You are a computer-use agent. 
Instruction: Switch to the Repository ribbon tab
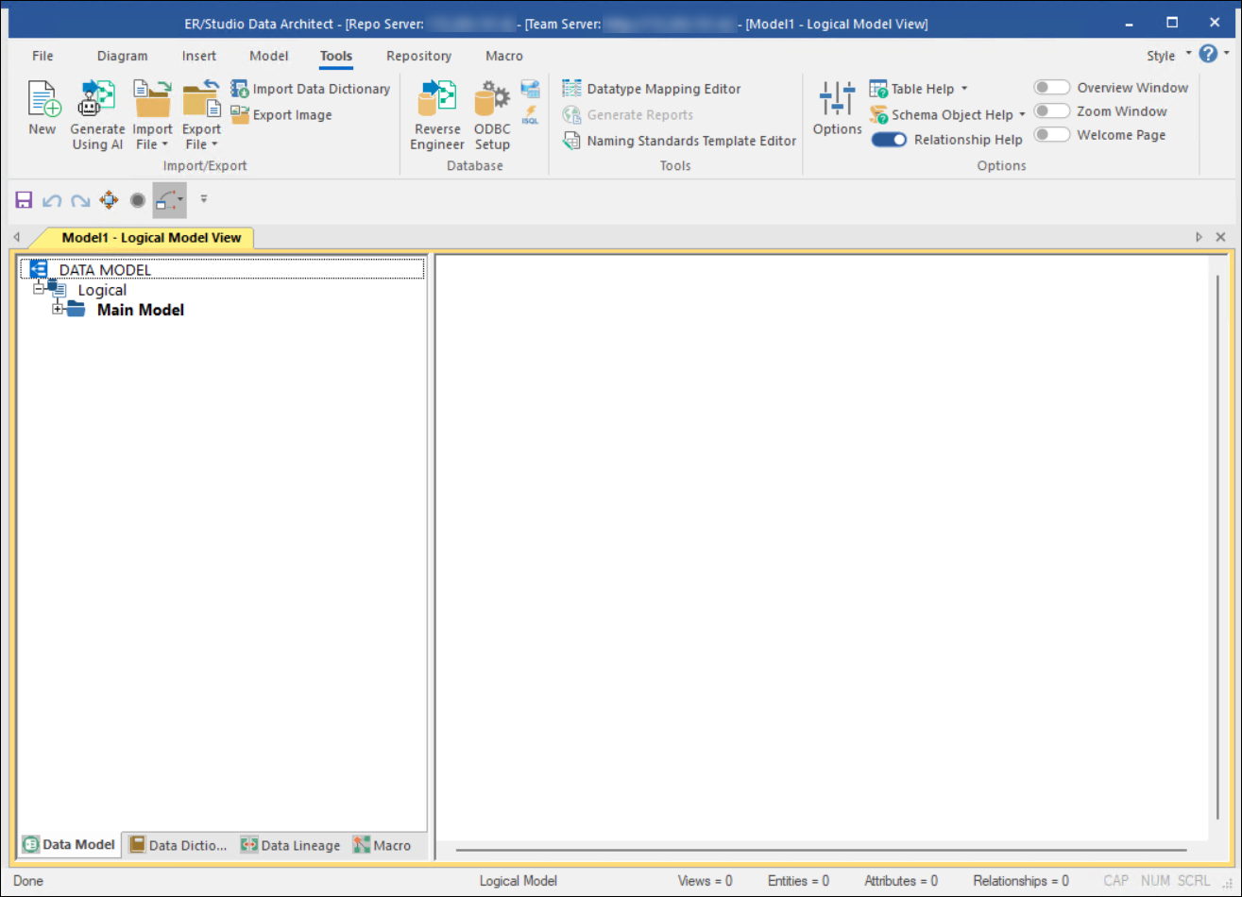[419, 56]
